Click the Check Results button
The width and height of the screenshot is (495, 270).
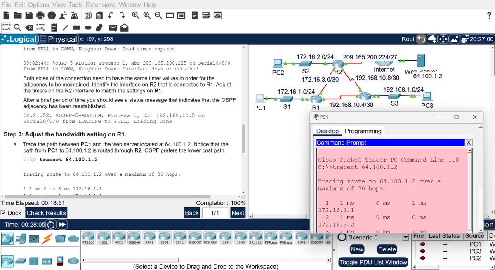pos(46,213)
